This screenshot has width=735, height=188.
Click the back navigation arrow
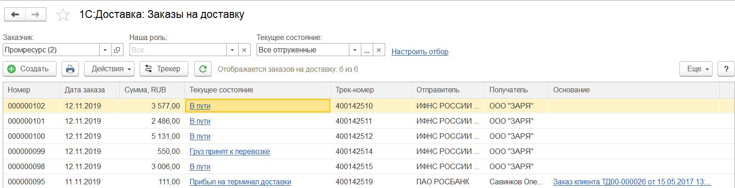[15, 15]
